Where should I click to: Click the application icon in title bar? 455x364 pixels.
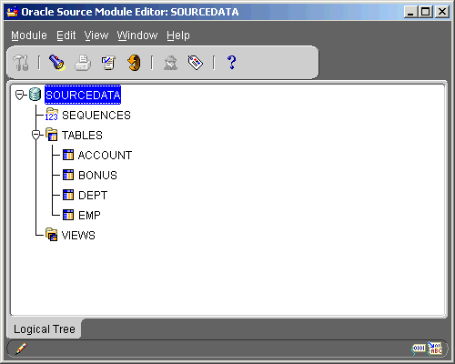pyautogui.click(x=13, y=12)
